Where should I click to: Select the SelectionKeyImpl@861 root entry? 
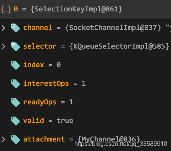(85, 9)
